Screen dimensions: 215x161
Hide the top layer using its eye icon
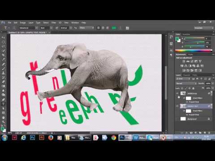177,93
